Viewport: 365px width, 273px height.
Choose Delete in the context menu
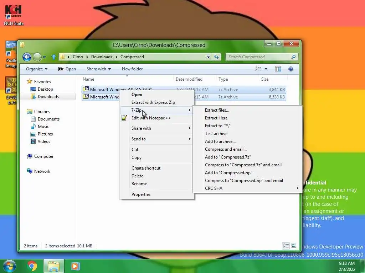(157, 176)
